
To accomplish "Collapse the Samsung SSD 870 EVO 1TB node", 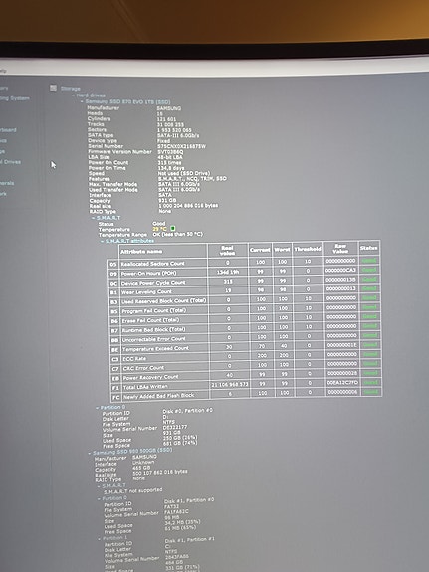I will [82, 101].
